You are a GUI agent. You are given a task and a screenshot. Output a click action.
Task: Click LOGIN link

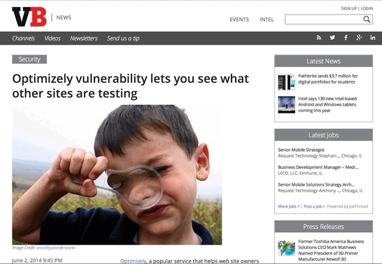[367, 9]
